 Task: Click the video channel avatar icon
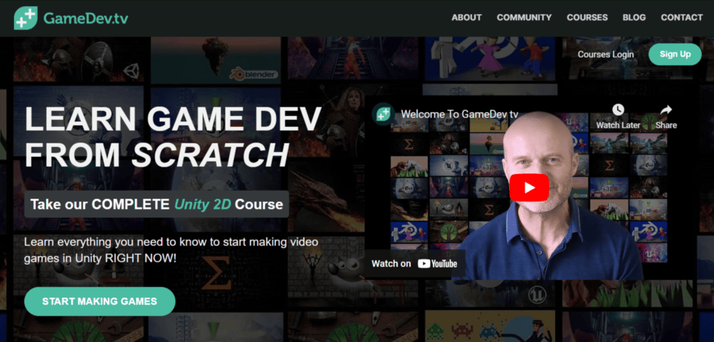(x=383, y=114)
